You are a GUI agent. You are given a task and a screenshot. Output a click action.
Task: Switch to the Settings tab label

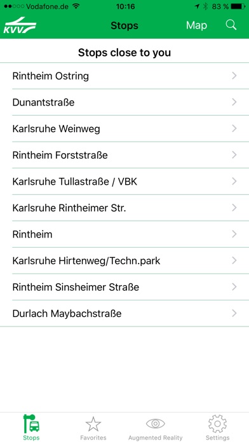click(217, 438)
